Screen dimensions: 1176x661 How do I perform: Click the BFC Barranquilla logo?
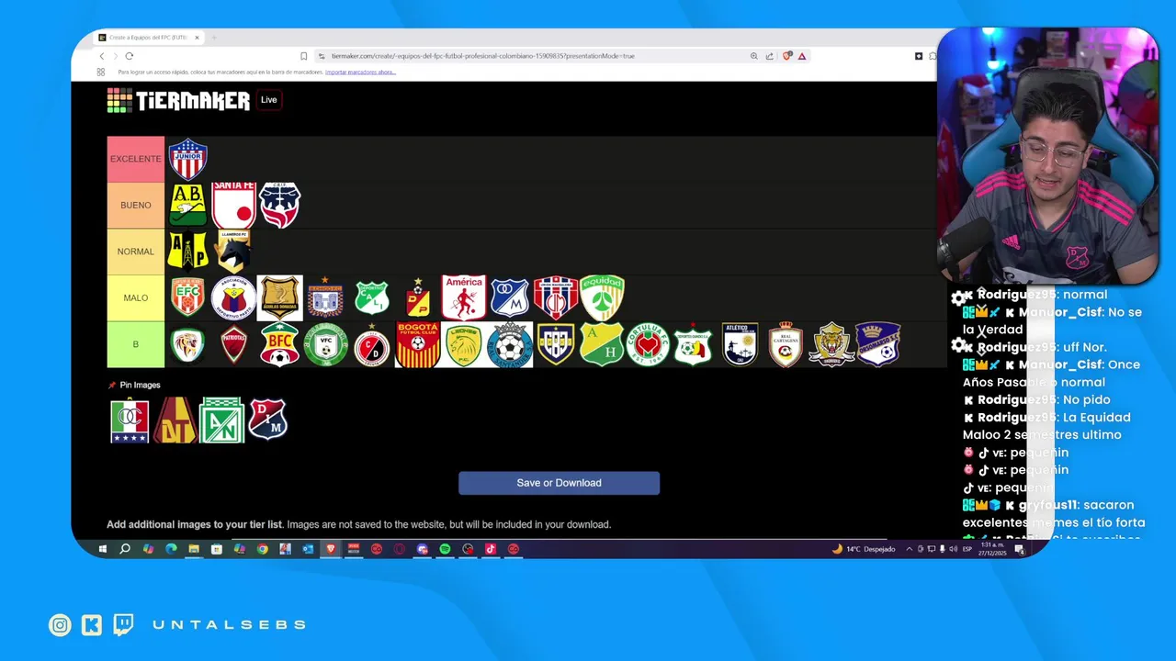point(279,344)
